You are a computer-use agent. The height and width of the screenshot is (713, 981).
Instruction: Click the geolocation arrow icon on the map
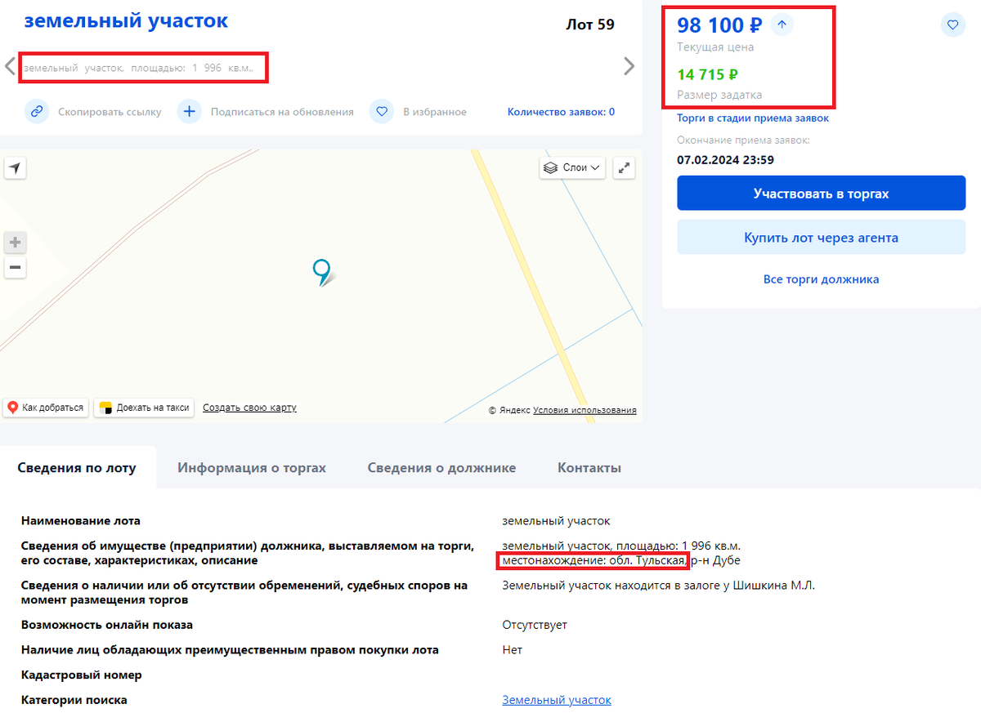15,167
